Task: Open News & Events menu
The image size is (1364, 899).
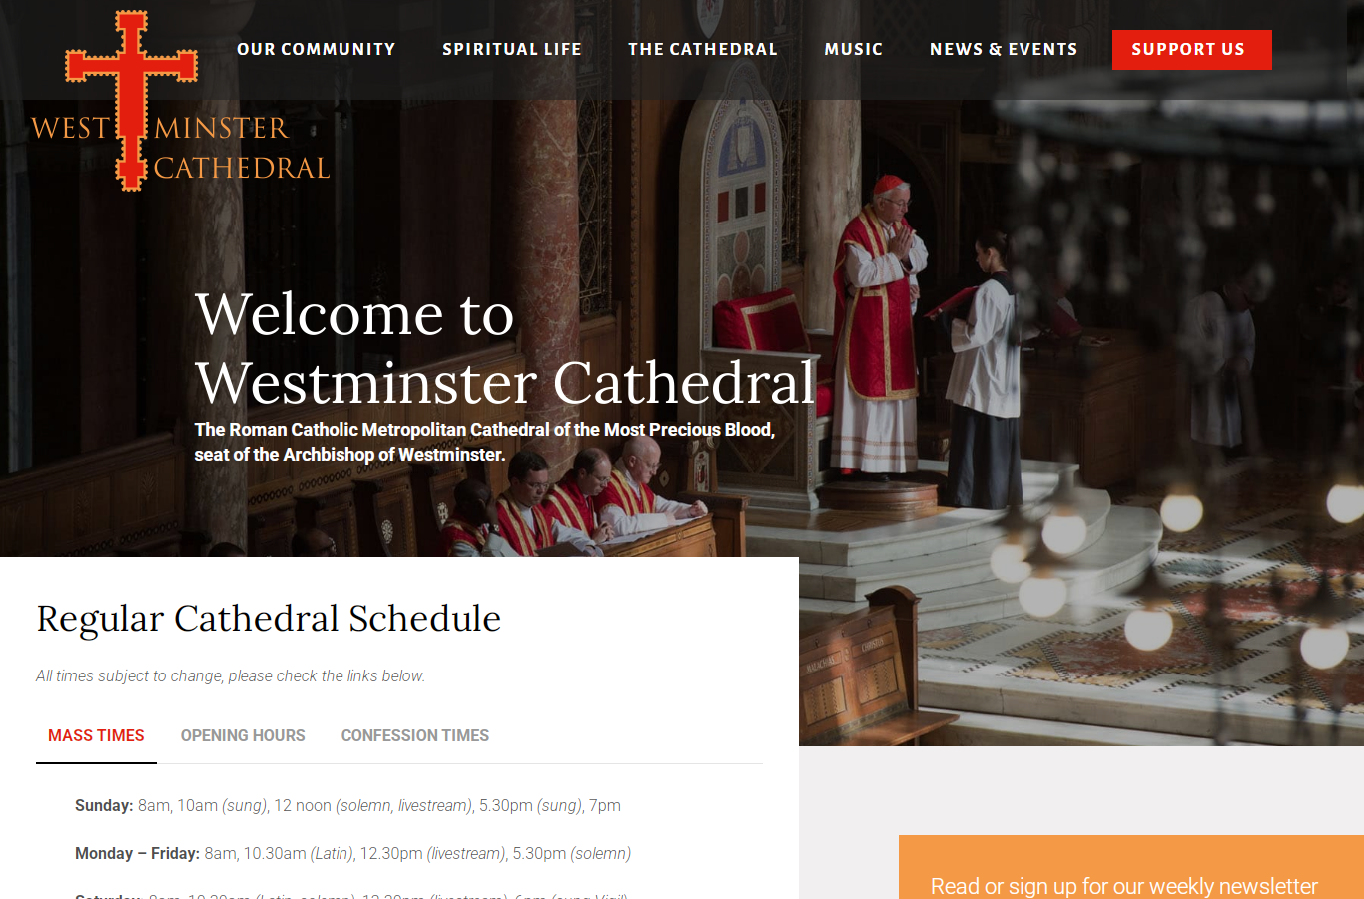Action: 1004,49
